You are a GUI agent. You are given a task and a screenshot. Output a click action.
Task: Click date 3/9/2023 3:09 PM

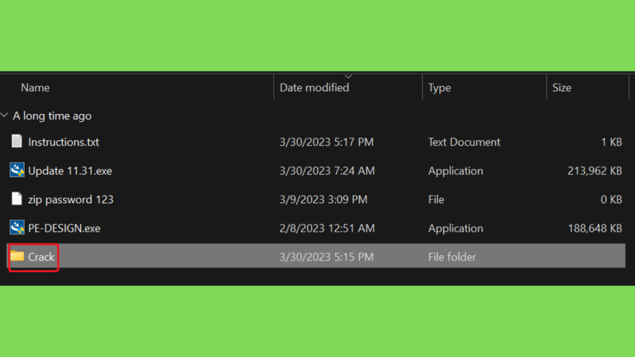pyautogui.click(x=323, y=200)
